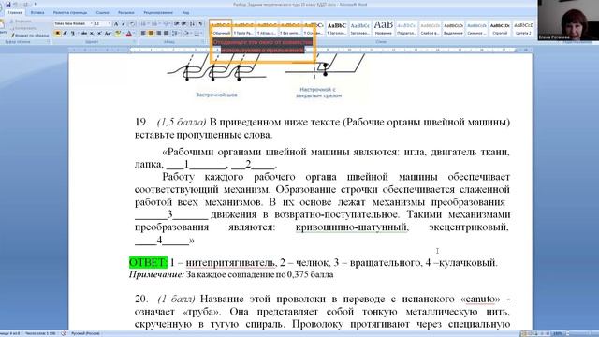The width and height of the screenshot is (599, 337).
Task: Apply text highlight color
Action: [x=118, y=34]
